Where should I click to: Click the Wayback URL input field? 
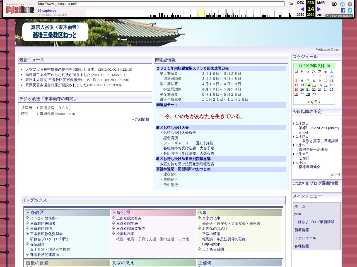[161, 4]
